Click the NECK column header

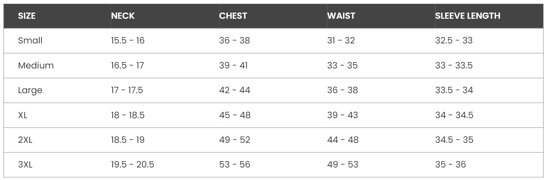point(123,16)
